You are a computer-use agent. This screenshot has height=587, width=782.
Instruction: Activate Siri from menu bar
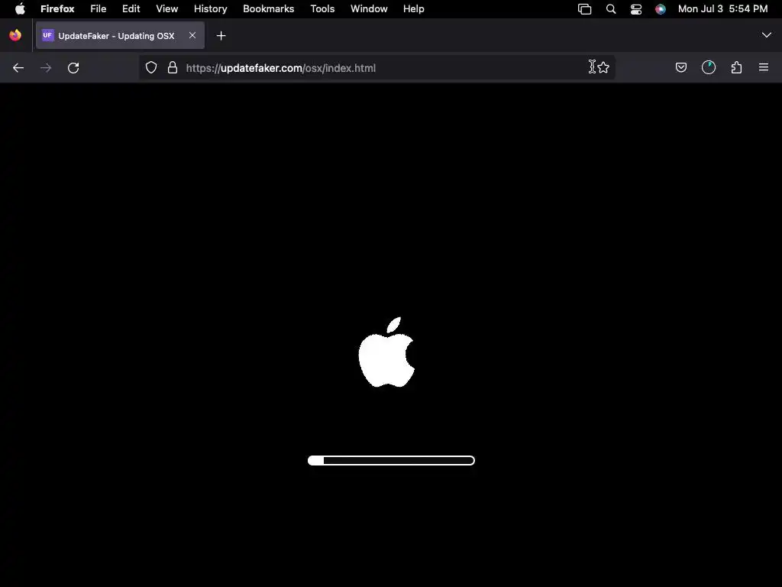pos(661,9)
